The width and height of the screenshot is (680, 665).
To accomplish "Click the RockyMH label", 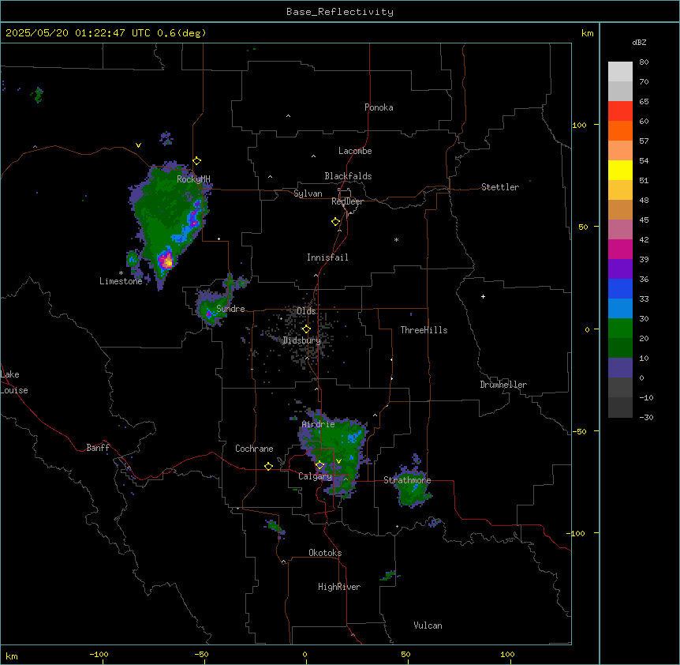I will click(193, 178).
